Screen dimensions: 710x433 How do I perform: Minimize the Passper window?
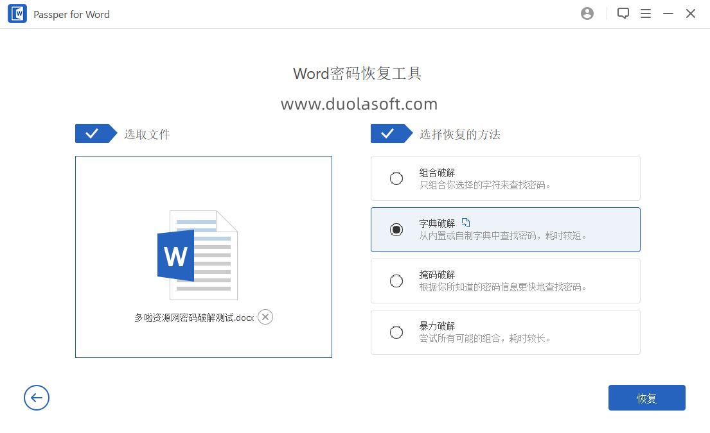coord(668,13)
